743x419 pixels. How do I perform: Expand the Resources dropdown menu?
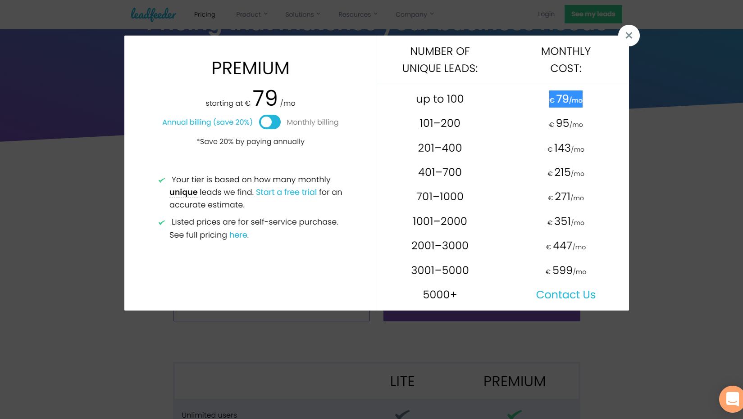pos(358,14)
